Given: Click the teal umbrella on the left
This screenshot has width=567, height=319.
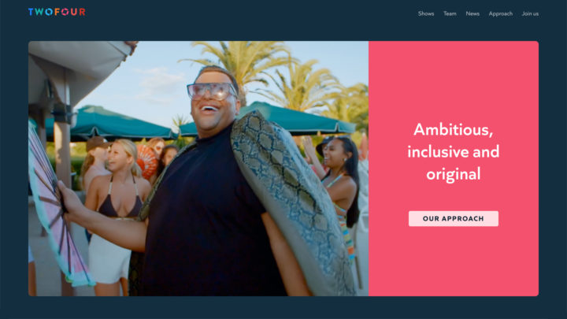Looking at the screenshot, I should click(x=109, y=123).
